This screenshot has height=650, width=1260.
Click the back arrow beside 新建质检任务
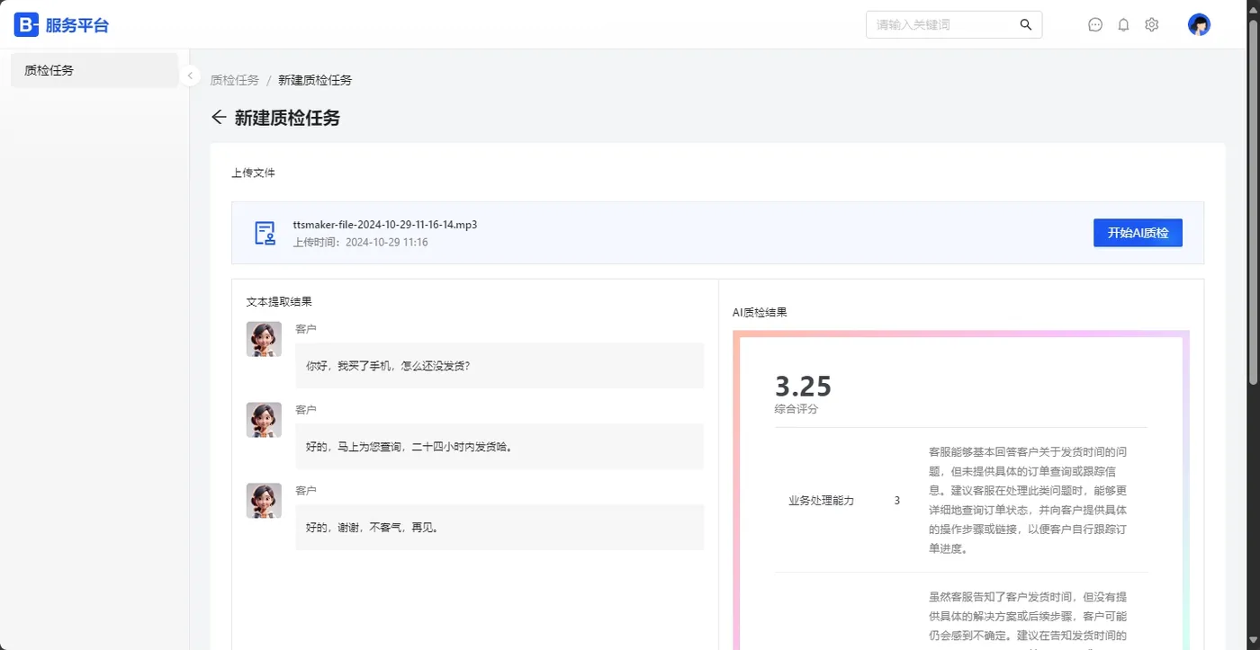219,118
